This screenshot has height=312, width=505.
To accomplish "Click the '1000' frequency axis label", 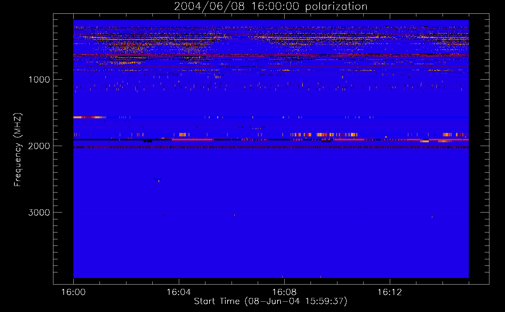I will [39, 80].
